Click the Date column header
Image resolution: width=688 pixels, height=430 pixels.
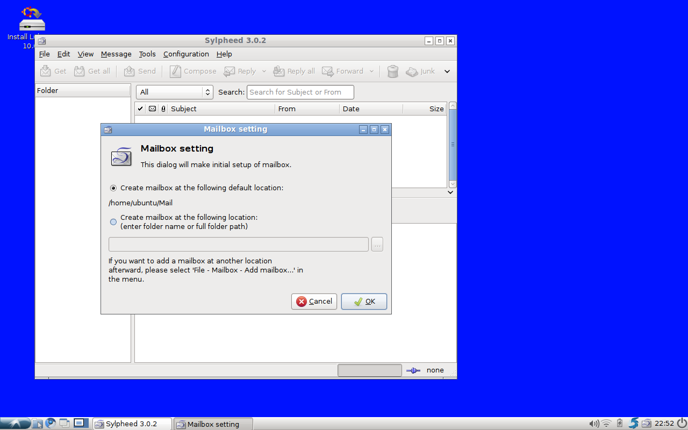(x=371, y=109)
